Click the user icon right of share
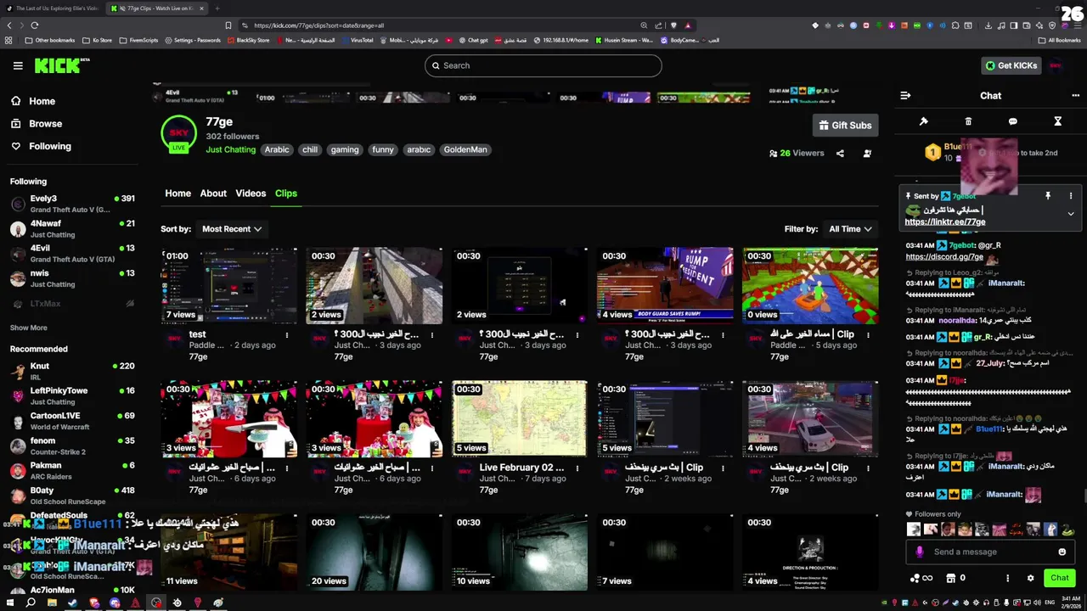 pos(867,154)
